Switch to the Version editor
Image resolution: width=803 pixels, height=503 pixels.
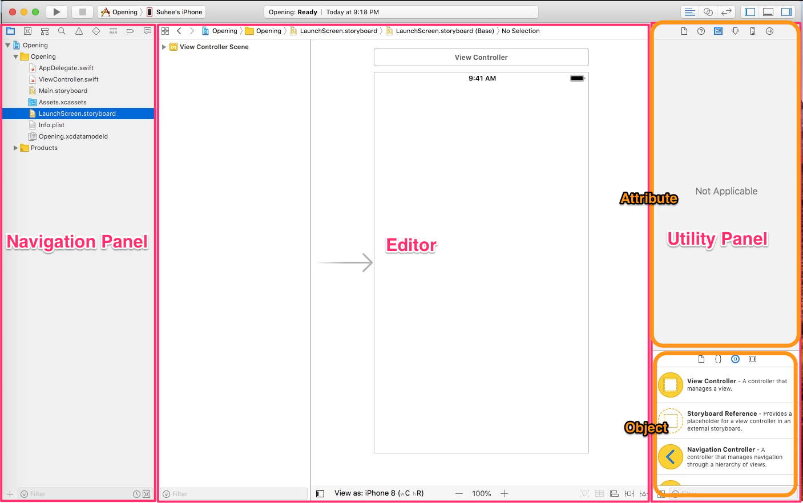pyautogui.click(x=726, y=12)
